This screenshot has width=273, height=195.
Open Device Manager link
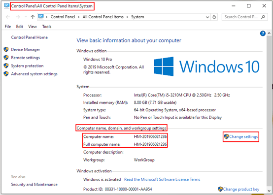[26, 50]
